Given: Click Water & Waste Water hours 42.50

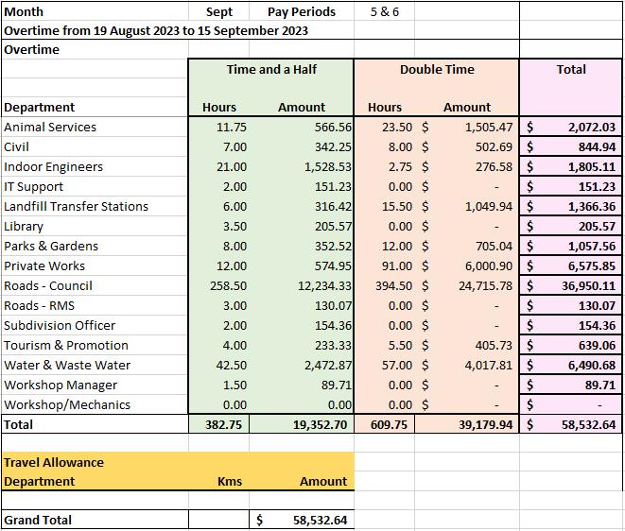Looking at the screenshot, I should (218, 365).
